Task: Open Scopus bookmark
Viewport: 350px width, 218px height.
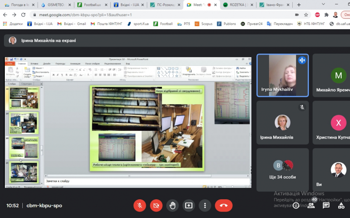Action: pyautogui.click(x=203, y=24)
